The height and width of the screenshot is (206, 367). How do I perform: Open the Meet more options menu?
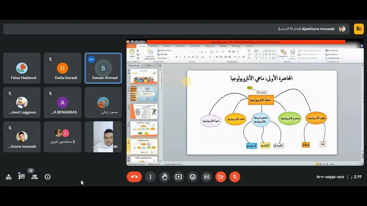pos(150,177)
